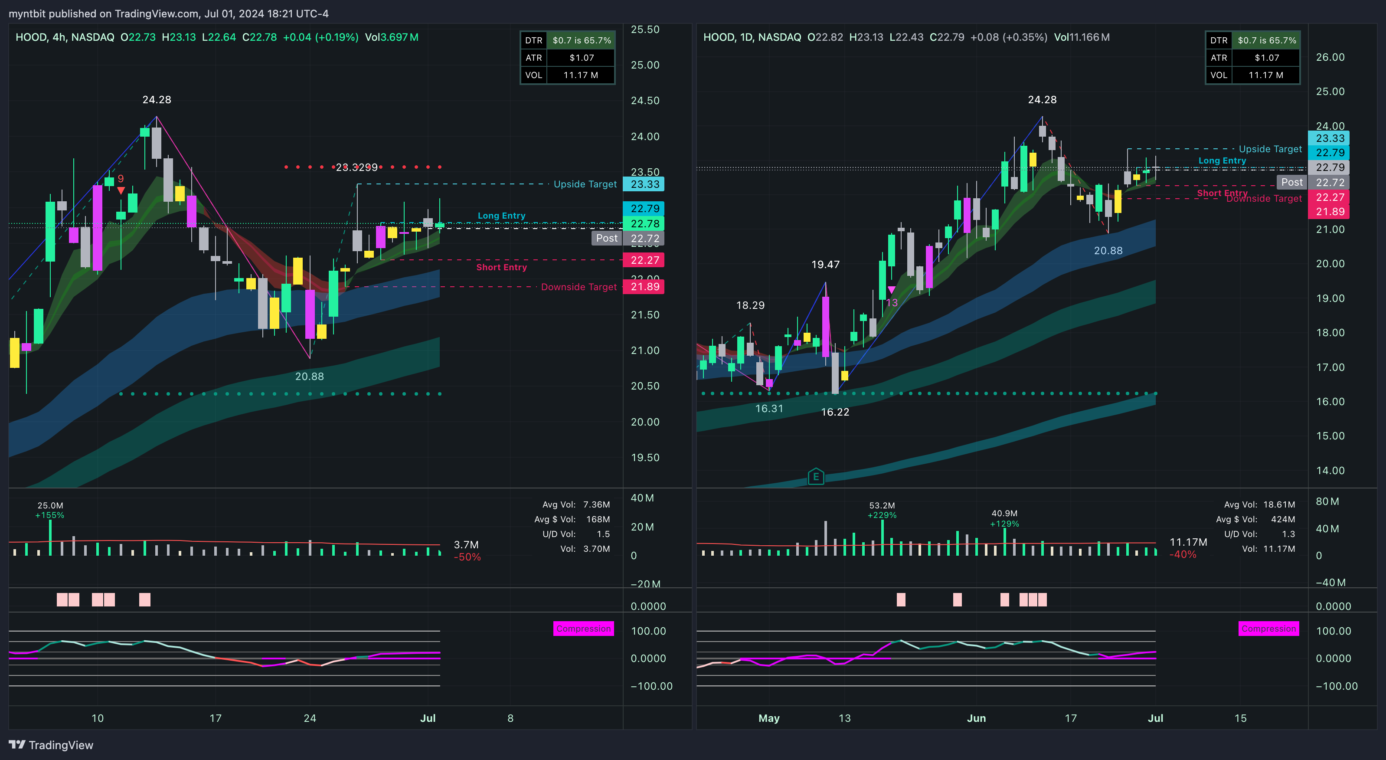Click the 'Long Entry' label on the 4h chart
The height and width of the screenshot is (760, 1386).
(501, 216)
